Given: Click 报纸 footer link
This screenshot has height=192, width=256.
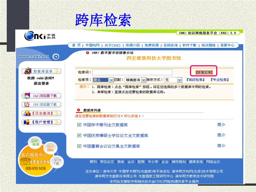Looking at the screenshot, I should click(121, 162).
